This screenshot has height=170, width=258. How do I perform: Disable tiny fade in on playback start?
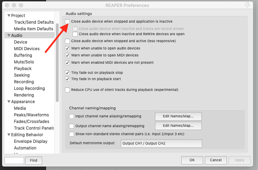67,79
